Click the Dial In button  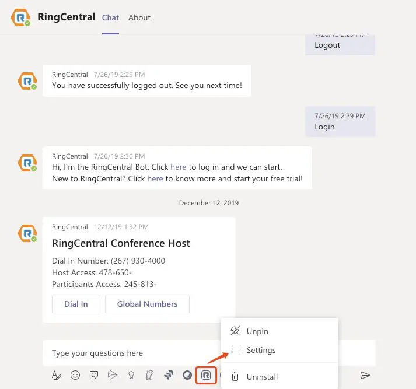click(x=76, y=304)
